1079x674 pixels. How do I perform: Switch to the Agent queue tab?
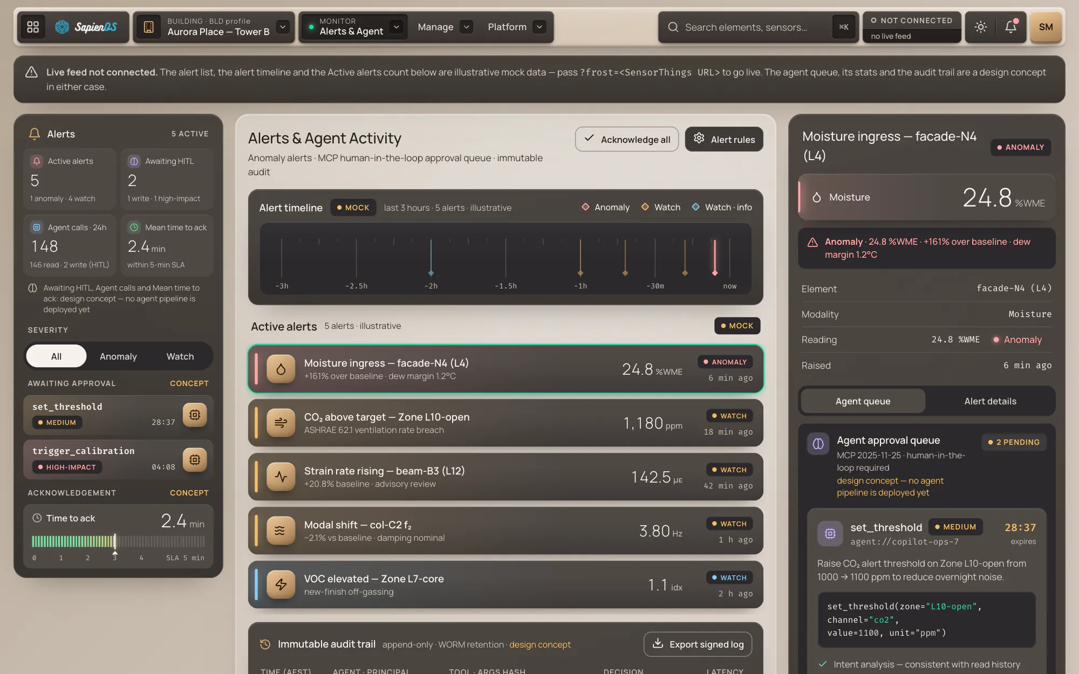tap(863, 401)
